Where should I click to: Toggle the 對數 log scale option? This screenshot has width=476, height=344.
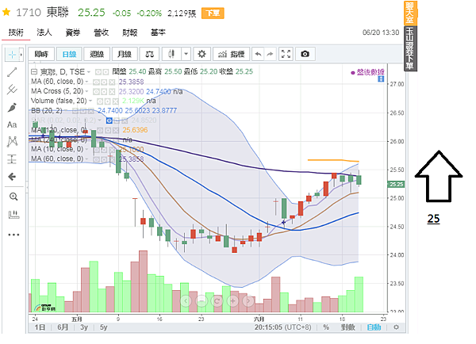[347, 327]
